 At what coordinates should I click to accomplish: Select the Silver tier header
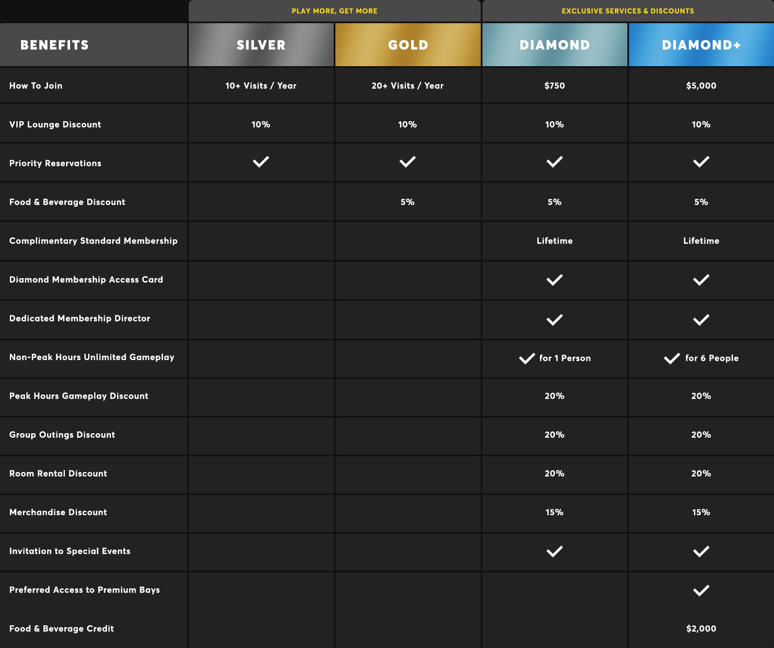261,45
